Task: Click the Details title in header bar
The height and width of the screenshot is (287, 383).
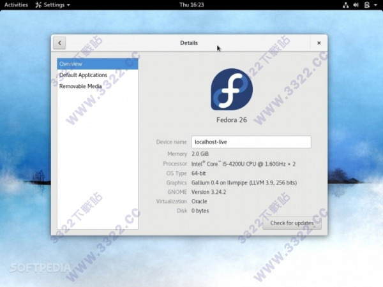Action: pyautogui.click(x=189, y=43)
